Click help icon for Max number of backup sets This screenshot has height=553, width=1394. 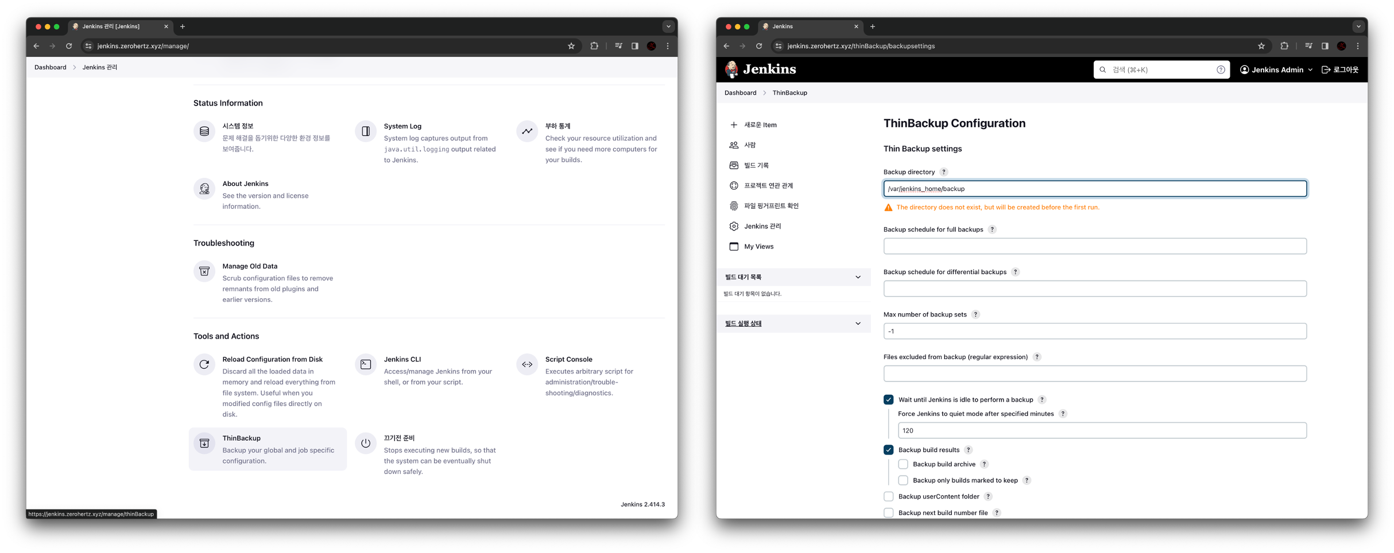coord(975,314)
